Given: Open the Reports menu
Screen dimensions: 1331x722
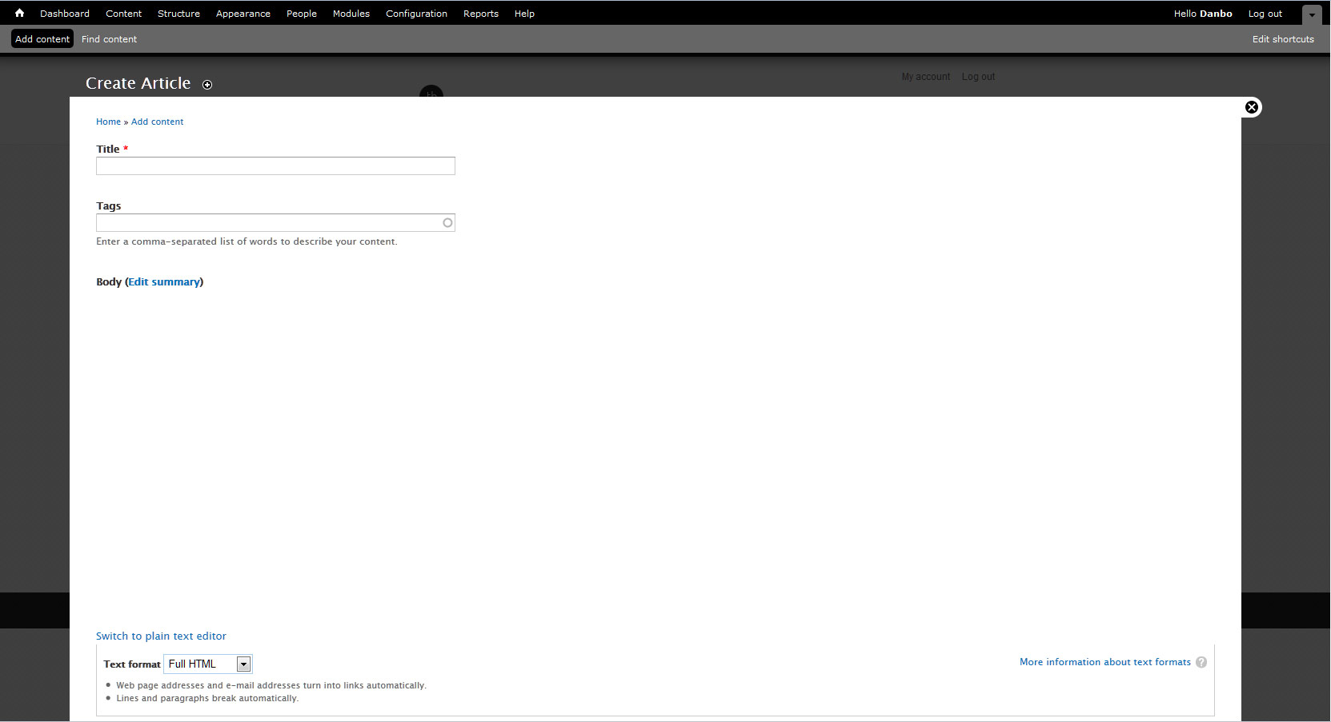Looking at the screenshot, I should point(481,14).
